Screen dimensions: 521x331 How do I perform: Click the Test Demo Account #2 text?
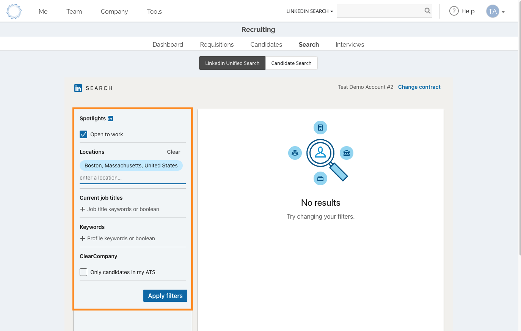point(366,87)
